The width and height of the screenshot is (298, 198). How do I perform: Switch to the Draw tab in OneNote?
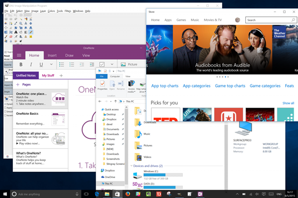point(69,55)
